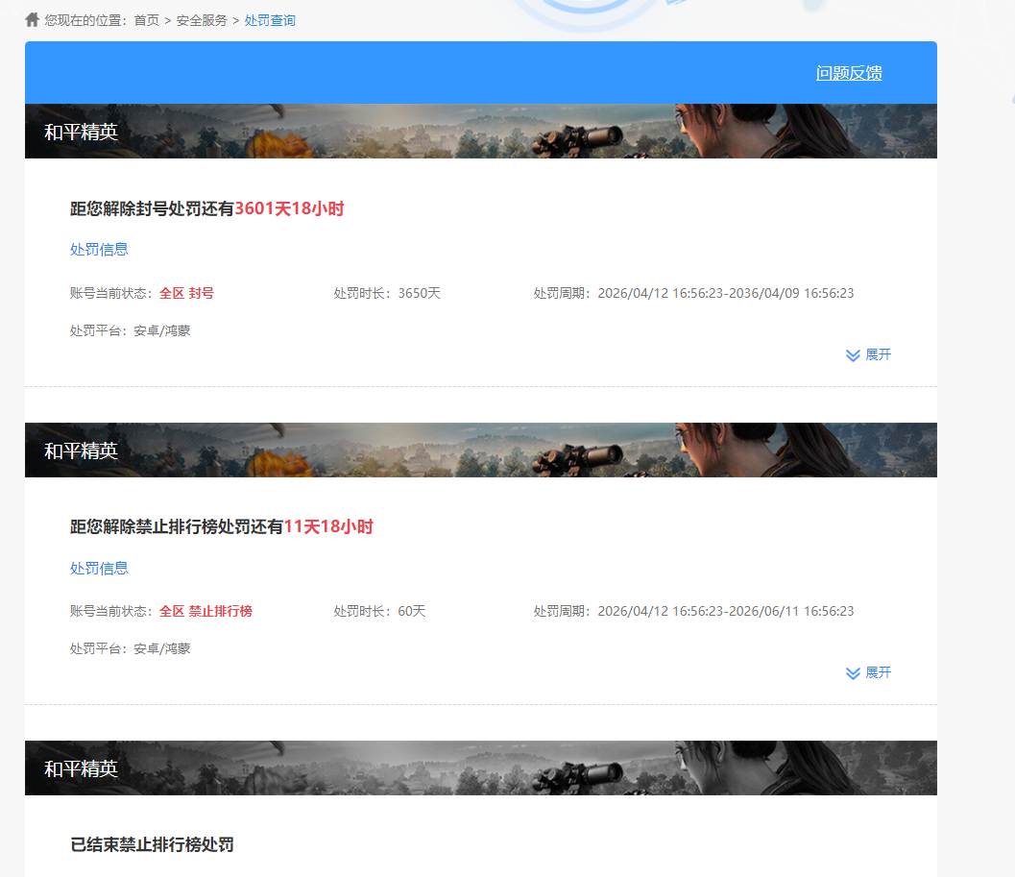Go to 安全服务 in the breadcrumb
This screenshot has width=1015, height=877.
[202, 21]
